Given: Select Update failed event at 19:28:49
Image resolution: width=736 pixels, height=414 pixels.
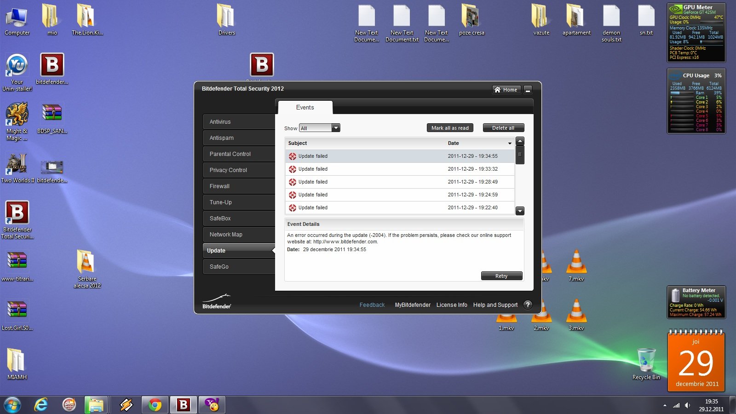Looking at the screenshot, I should click(x=400, y=182).
